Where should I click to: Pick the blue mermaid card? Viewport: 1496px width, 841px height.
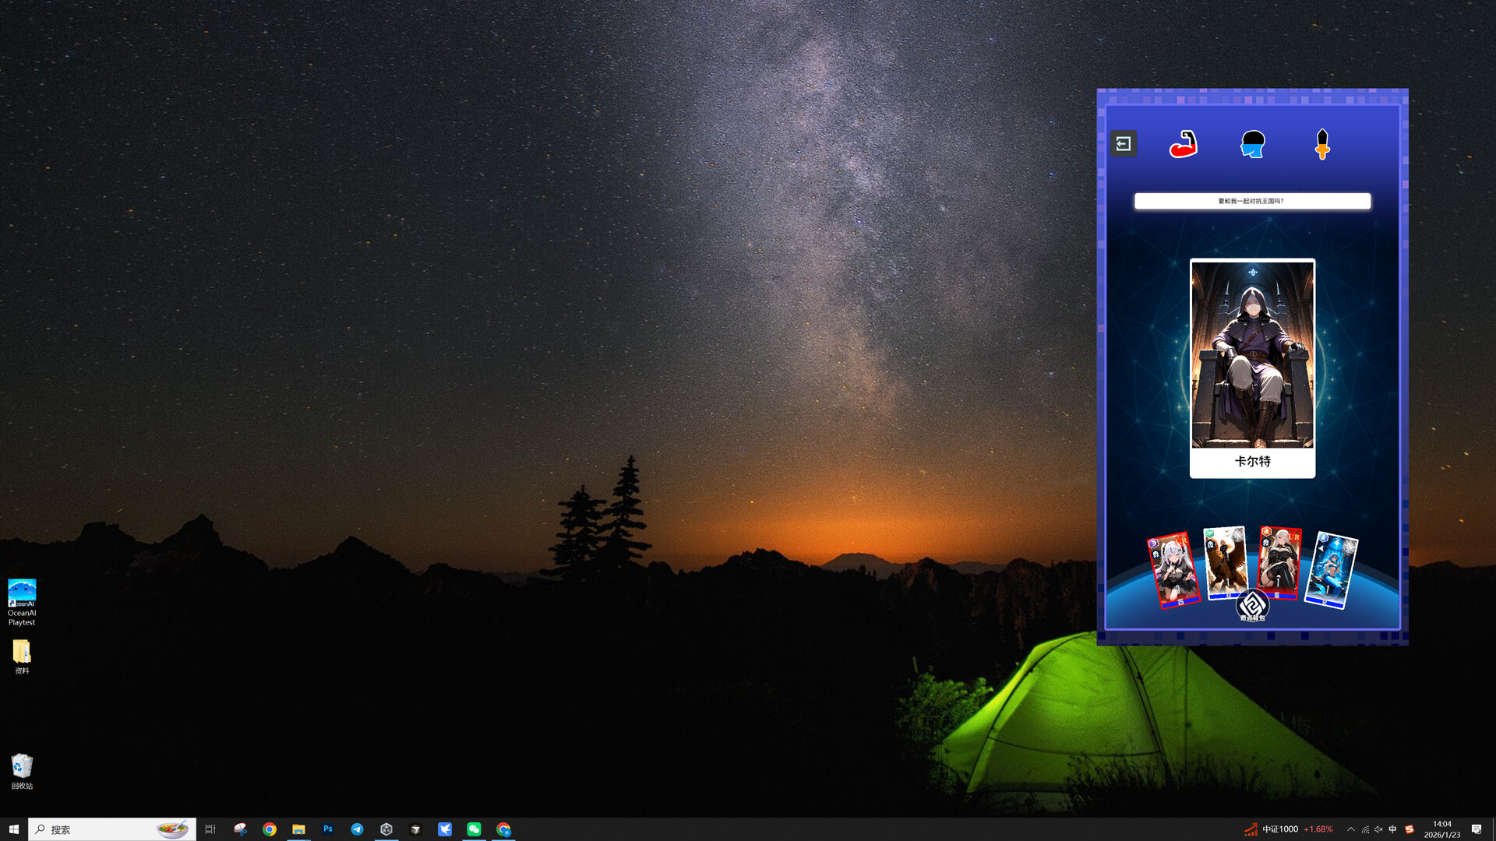click(1332, 570)
